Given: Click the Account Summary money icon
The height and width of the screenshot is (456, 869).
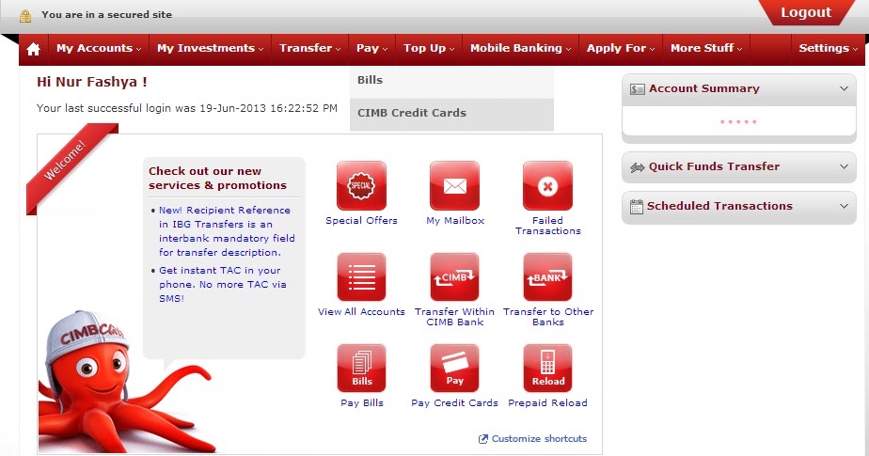Looking at the screenshot, I should tap(638, 89).
